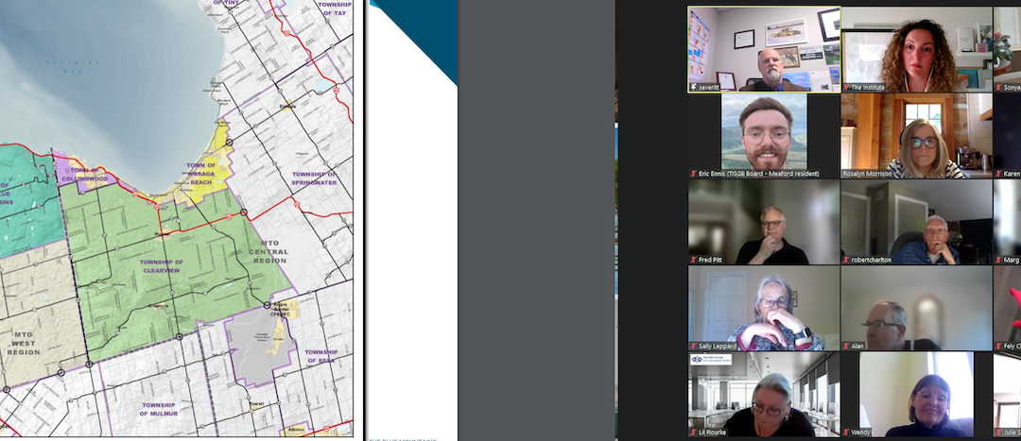The width and height of the screenshot is (1021, 441).
Task: Click Sally Leppard's muted mic icon
Action: [693, 347]
